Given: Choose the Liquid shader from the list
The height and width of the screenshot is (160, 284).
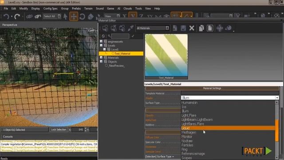Looking at the screenshot, I should (x=228, y=128).
